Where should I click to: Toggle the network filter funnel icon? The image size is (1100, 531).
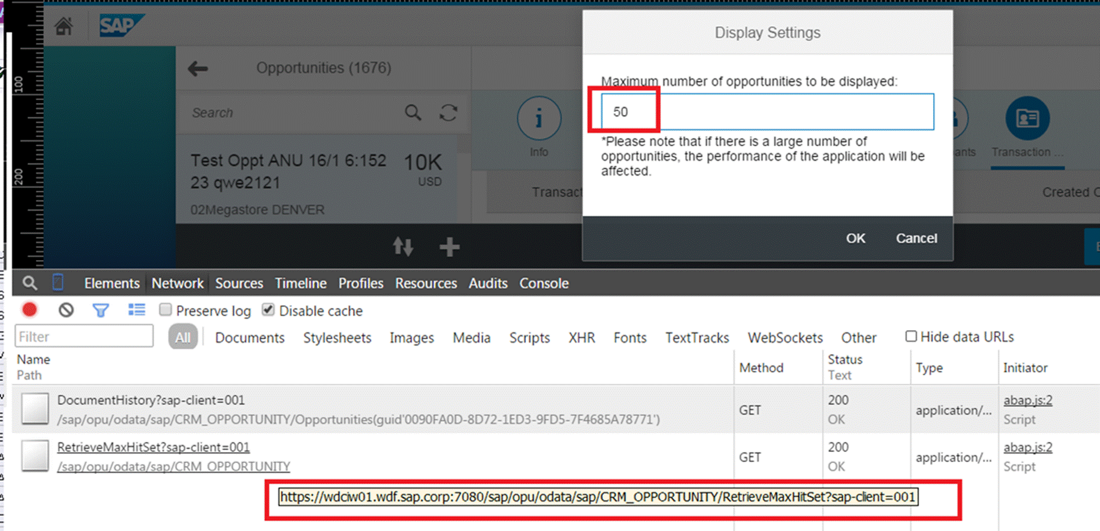click(x=101, y=310)
